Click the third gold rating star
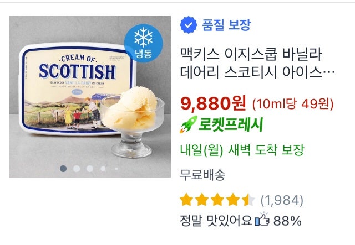This screenshot has width=355, height=245. pos(217,200)
